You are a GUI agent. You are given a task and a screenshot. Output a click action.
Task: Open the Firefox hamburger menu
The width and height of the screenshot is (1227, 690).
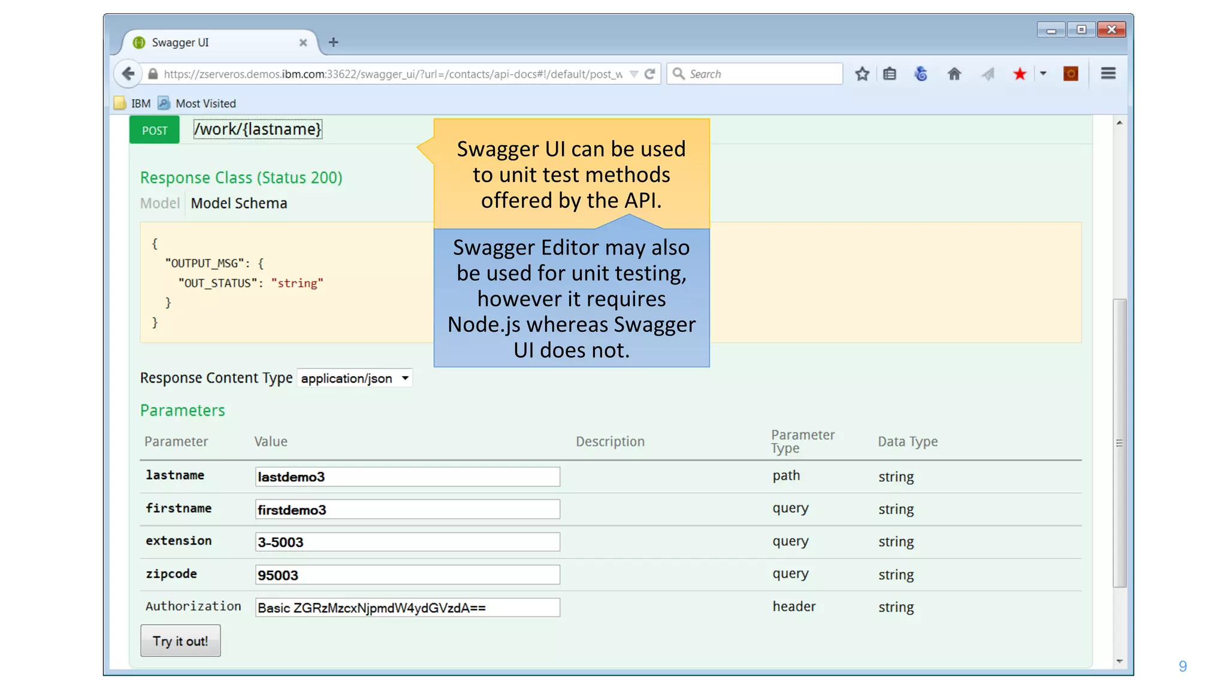1108,74
